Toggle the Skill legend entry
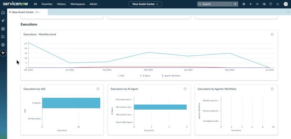The image size is (291, 139). click(121, 76)
